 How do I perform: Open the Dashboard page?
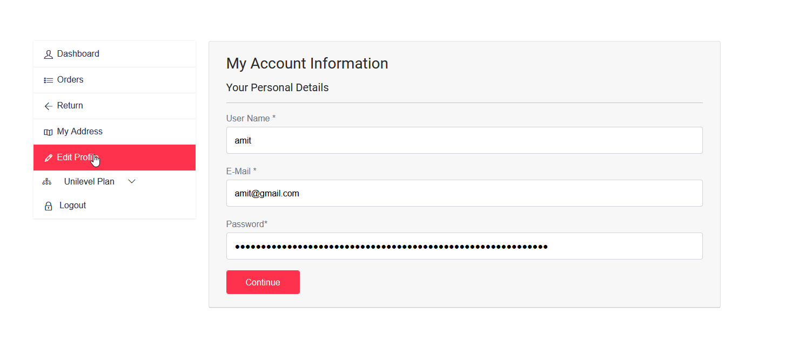click(x=78, y=53)
